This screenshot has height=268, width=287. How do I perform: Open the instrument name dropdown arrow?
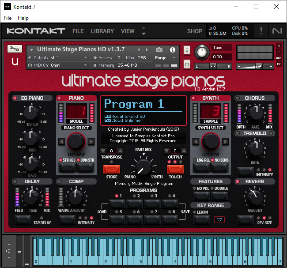click(31, 49)
